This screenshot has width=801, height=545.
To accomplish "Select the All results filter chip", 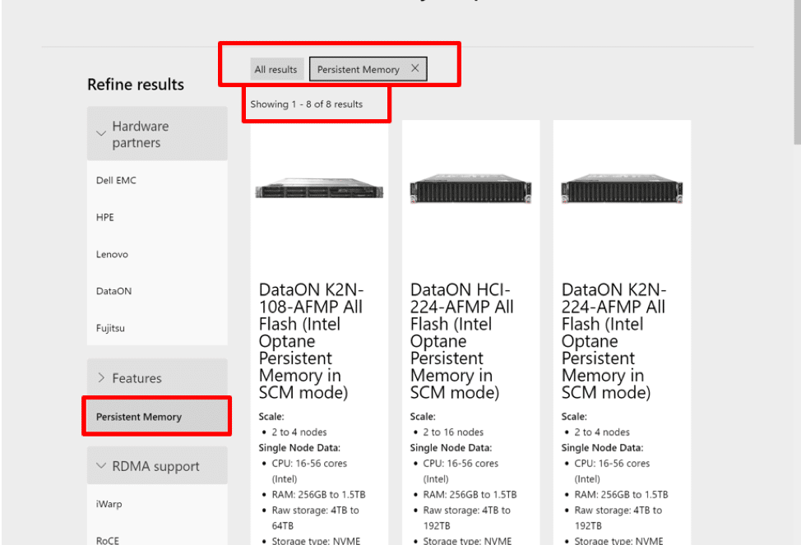I will pyautogui.click(x=276, y=69).
